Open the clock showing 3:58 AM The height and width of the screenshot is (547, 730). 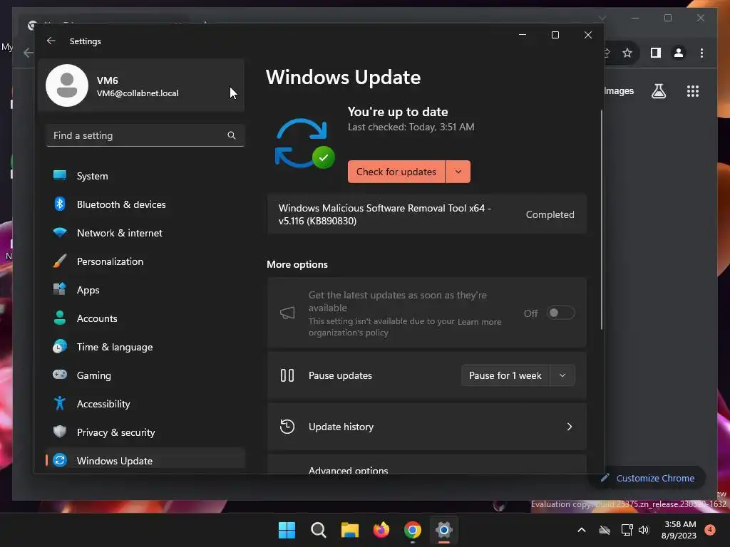pos(679,530)
